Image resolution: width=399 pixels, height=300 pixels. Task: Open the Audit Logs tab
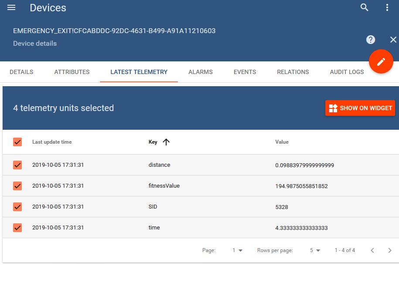347,72
